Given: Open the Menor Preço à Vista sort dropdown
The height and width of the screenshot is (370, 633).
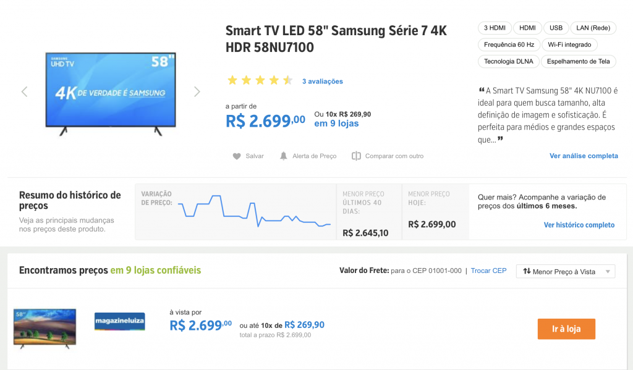Looking at the screenshot, I should point(566,272).
